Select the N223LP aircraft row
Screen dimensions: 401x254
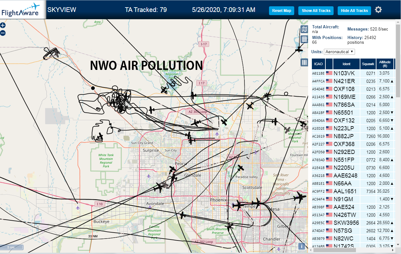click(353, 128)
